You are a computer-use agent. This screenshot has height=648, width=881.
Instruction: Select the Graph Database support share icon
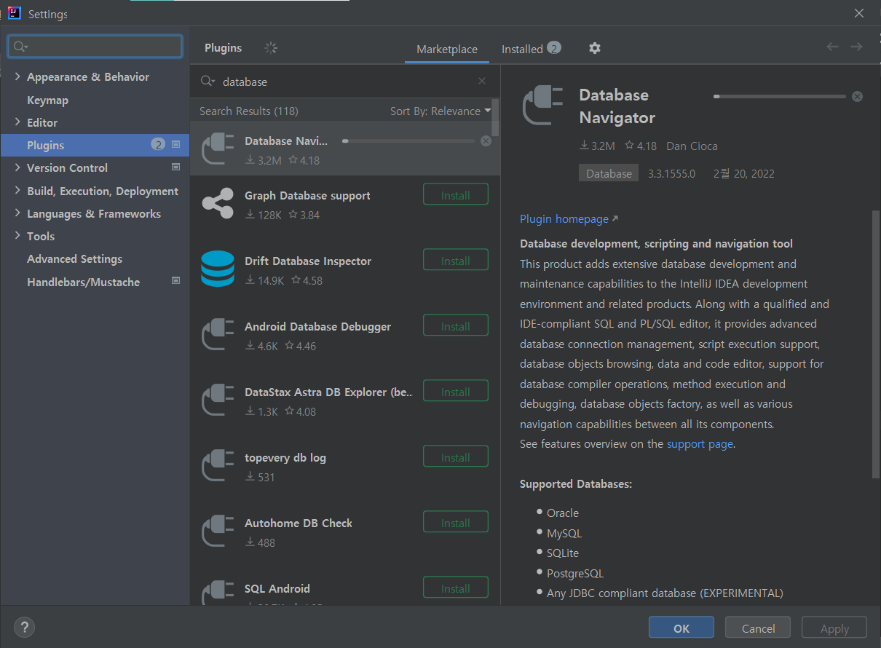coord(218,204)
